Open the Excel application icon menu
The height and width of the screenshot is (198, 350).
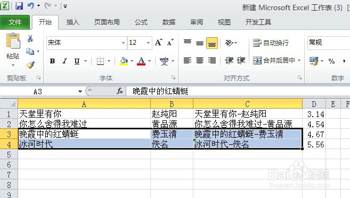[5, 5]
